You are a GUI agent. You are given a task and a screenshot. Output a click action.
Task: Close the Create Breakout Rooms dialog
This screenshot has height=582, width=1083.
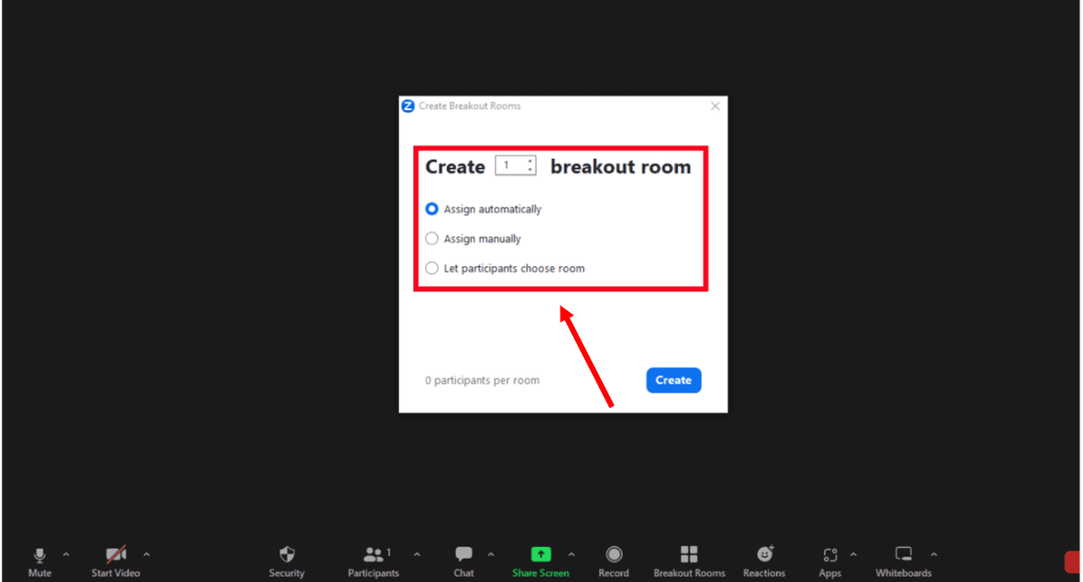[715, 106]
